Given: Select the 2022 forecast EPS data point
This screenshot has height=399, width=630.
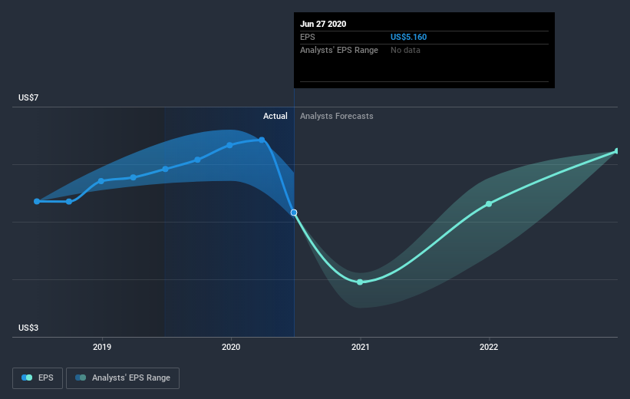Looking at the screenshot, I should pyautogui.click(x=489, y=204).
